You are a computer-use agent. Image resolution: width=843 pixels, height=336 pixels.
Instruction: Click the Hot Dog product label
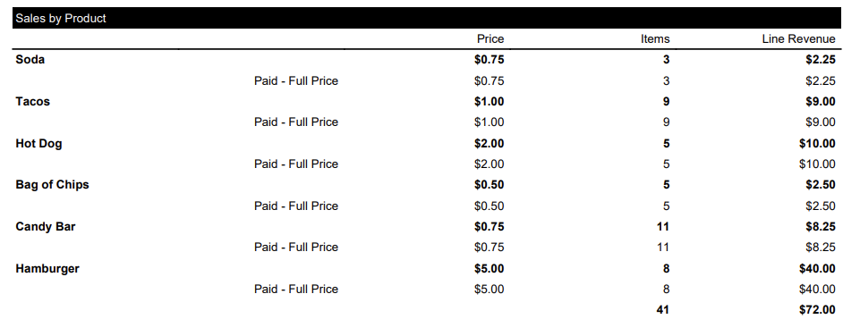pyautogui.click(x=38, y=144)
